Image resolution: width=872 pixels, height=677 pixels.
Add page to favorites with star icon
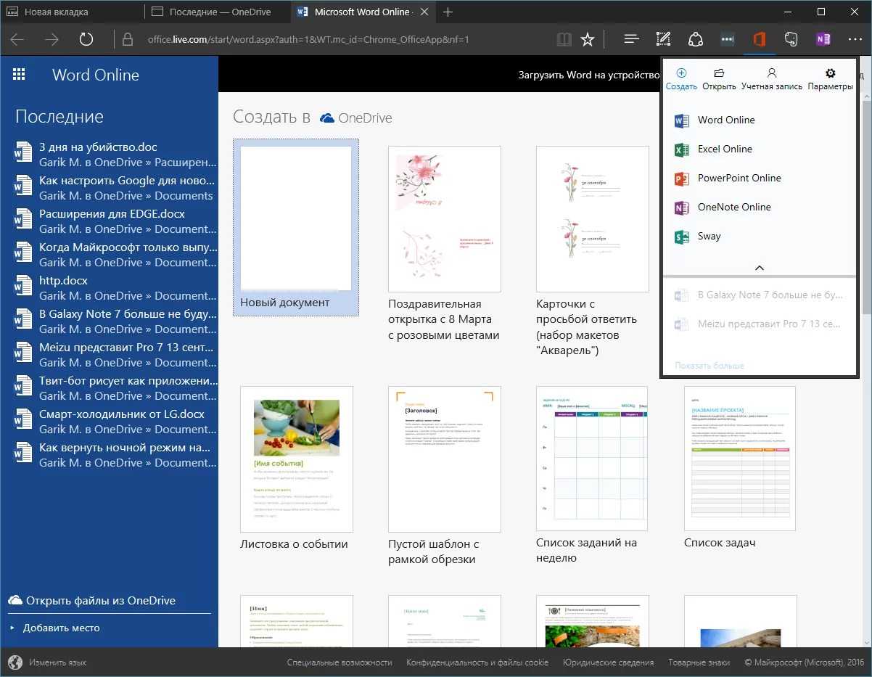pos(588,39)
